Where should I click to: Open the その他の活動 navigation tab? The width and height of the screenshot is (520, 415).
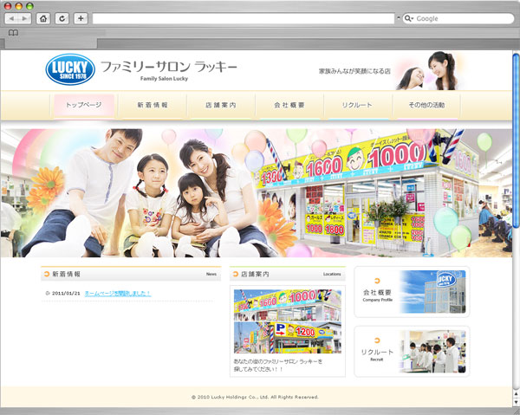pyautogui.click(x=426, y=105)
